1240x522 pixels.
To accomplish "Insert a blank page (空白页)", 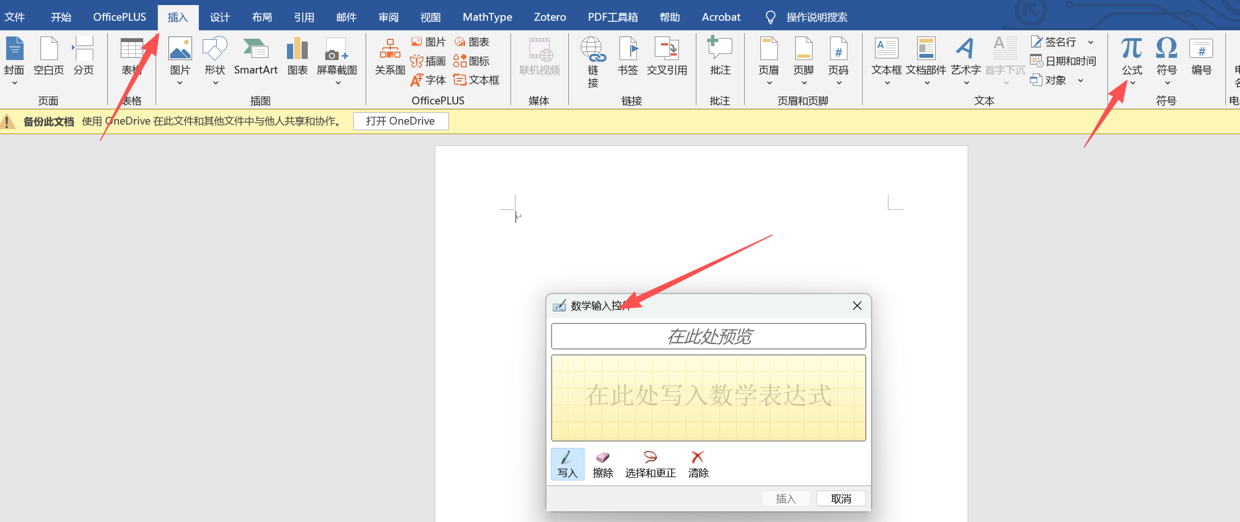I will pyautogui.click(x=49, y=56).
